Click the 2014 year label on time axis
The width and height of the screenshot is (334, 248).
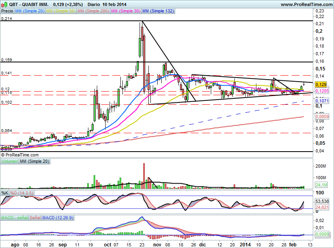click(245, 244)
